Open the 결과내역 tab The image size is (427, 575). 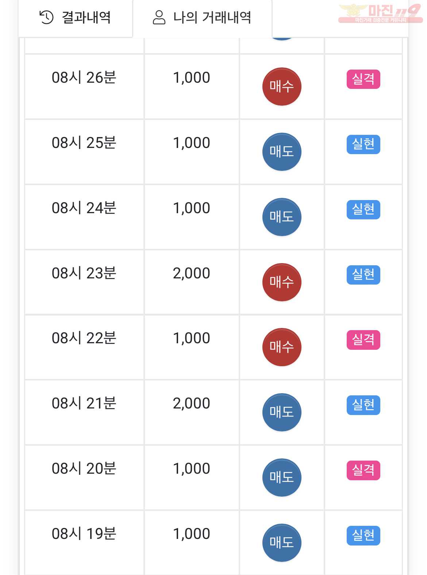pos(75,18)
